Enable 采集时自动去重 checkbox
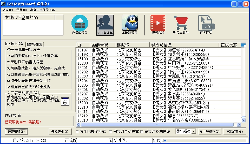 pos(110,132)
